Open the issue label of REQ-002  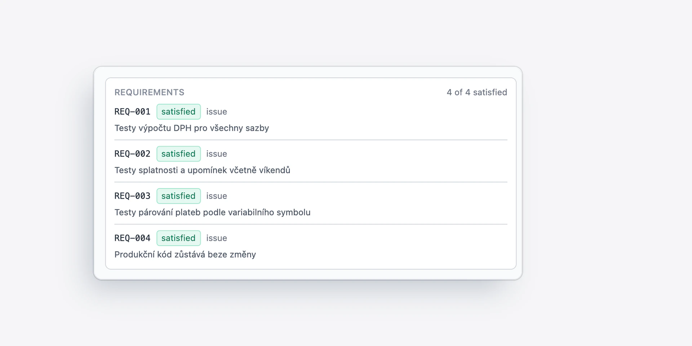tap(217, 154)
